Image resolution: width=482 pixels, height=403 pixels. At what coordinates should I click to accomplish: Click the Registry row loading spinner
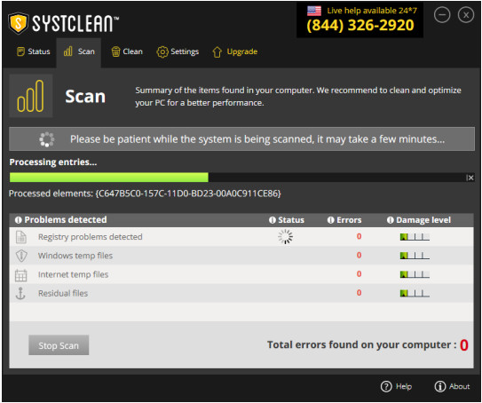tap(285, 237)
